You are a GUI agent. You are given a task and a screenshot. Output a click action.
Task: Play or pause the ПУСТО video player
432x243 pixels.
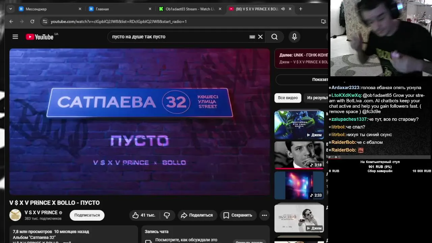tap(140, 122)
